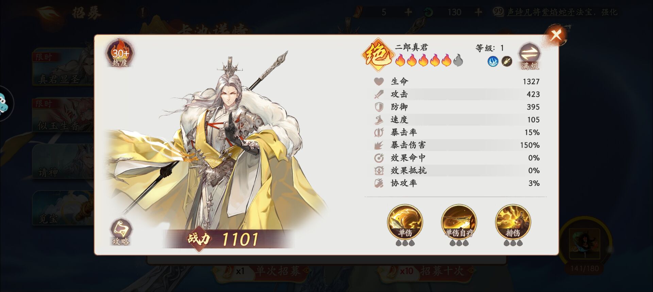View the 单伤 skill icon
This screenshot has width=653, height=292.
405,222
